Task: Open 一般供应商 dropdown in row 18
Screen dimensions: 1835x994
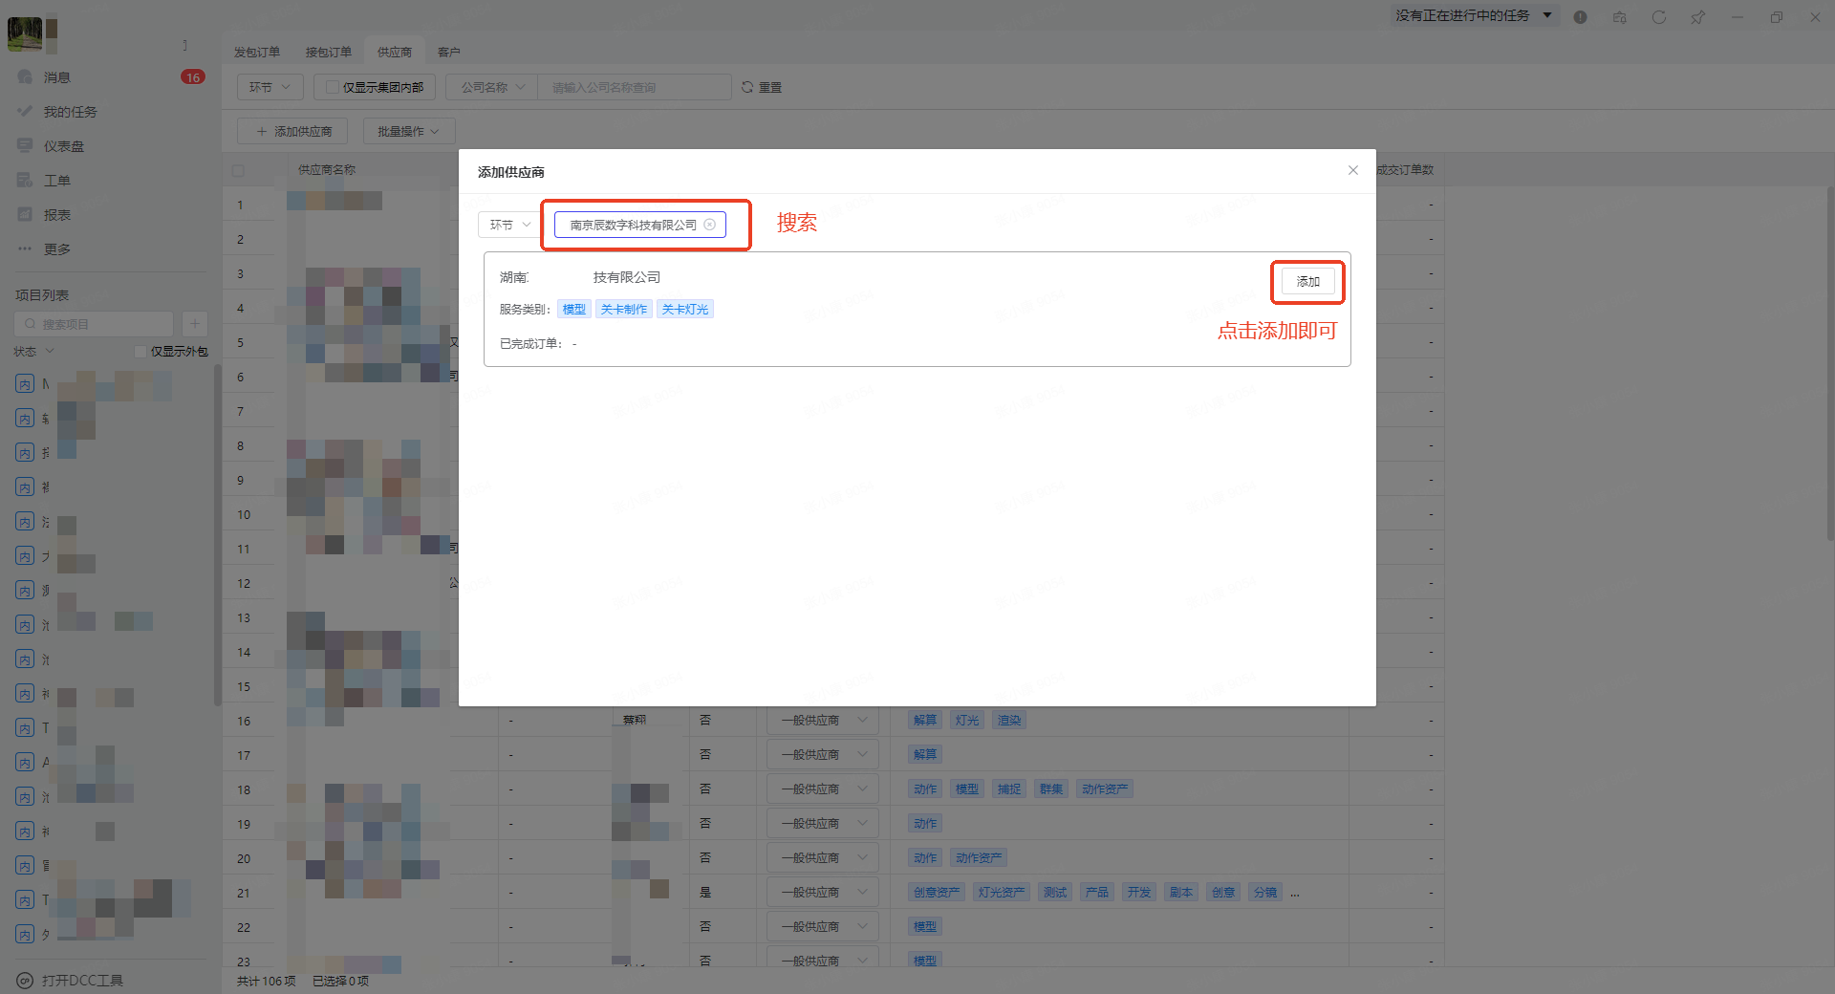Action: (823, 789)
